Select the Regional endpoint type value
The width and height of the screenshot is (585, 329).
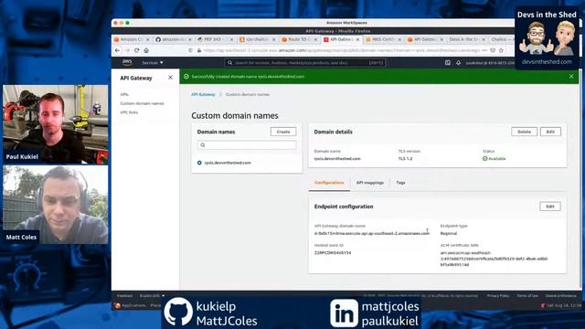coord(449,233)
